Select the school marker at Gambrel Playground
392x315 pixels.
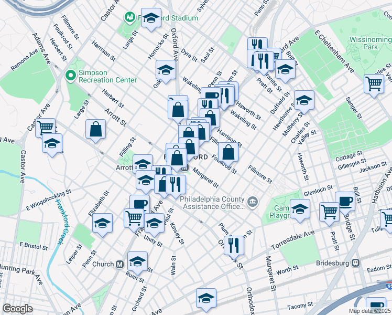(300, 209)
